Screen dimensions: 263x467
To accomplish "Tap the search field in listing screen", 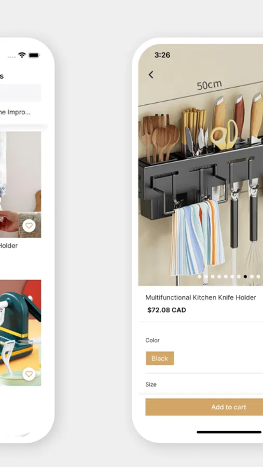I will tap(21, 93).
